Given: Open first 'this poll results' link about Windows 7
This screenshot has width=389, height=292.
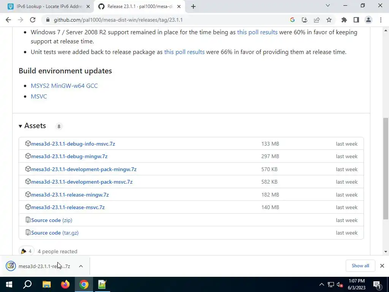Looking at the screenshot, I should coord(257,32).
